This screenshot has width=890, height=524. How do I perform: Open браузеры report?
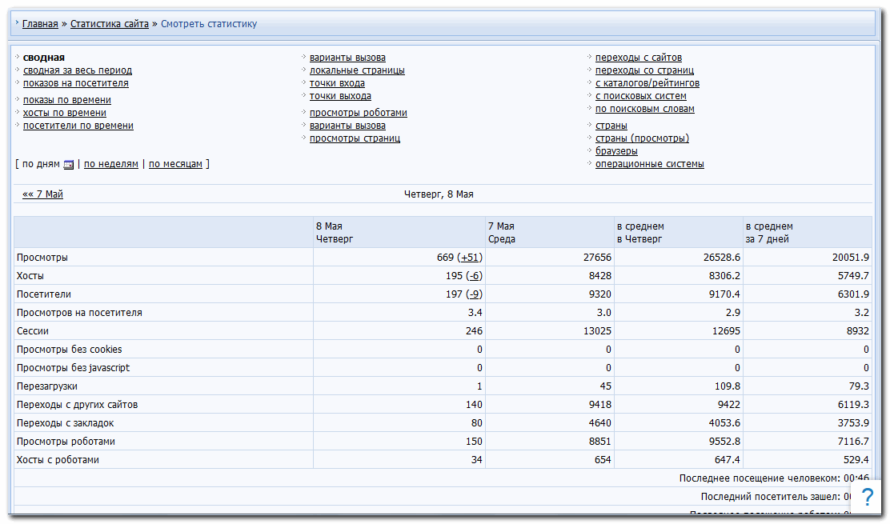[616, 151]
